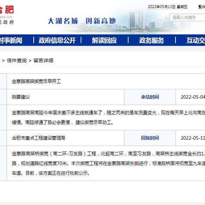This screenshot has width=205, height=205.
Task: Click message text line starting 金寨路高架南延
Action: (108, 113)
